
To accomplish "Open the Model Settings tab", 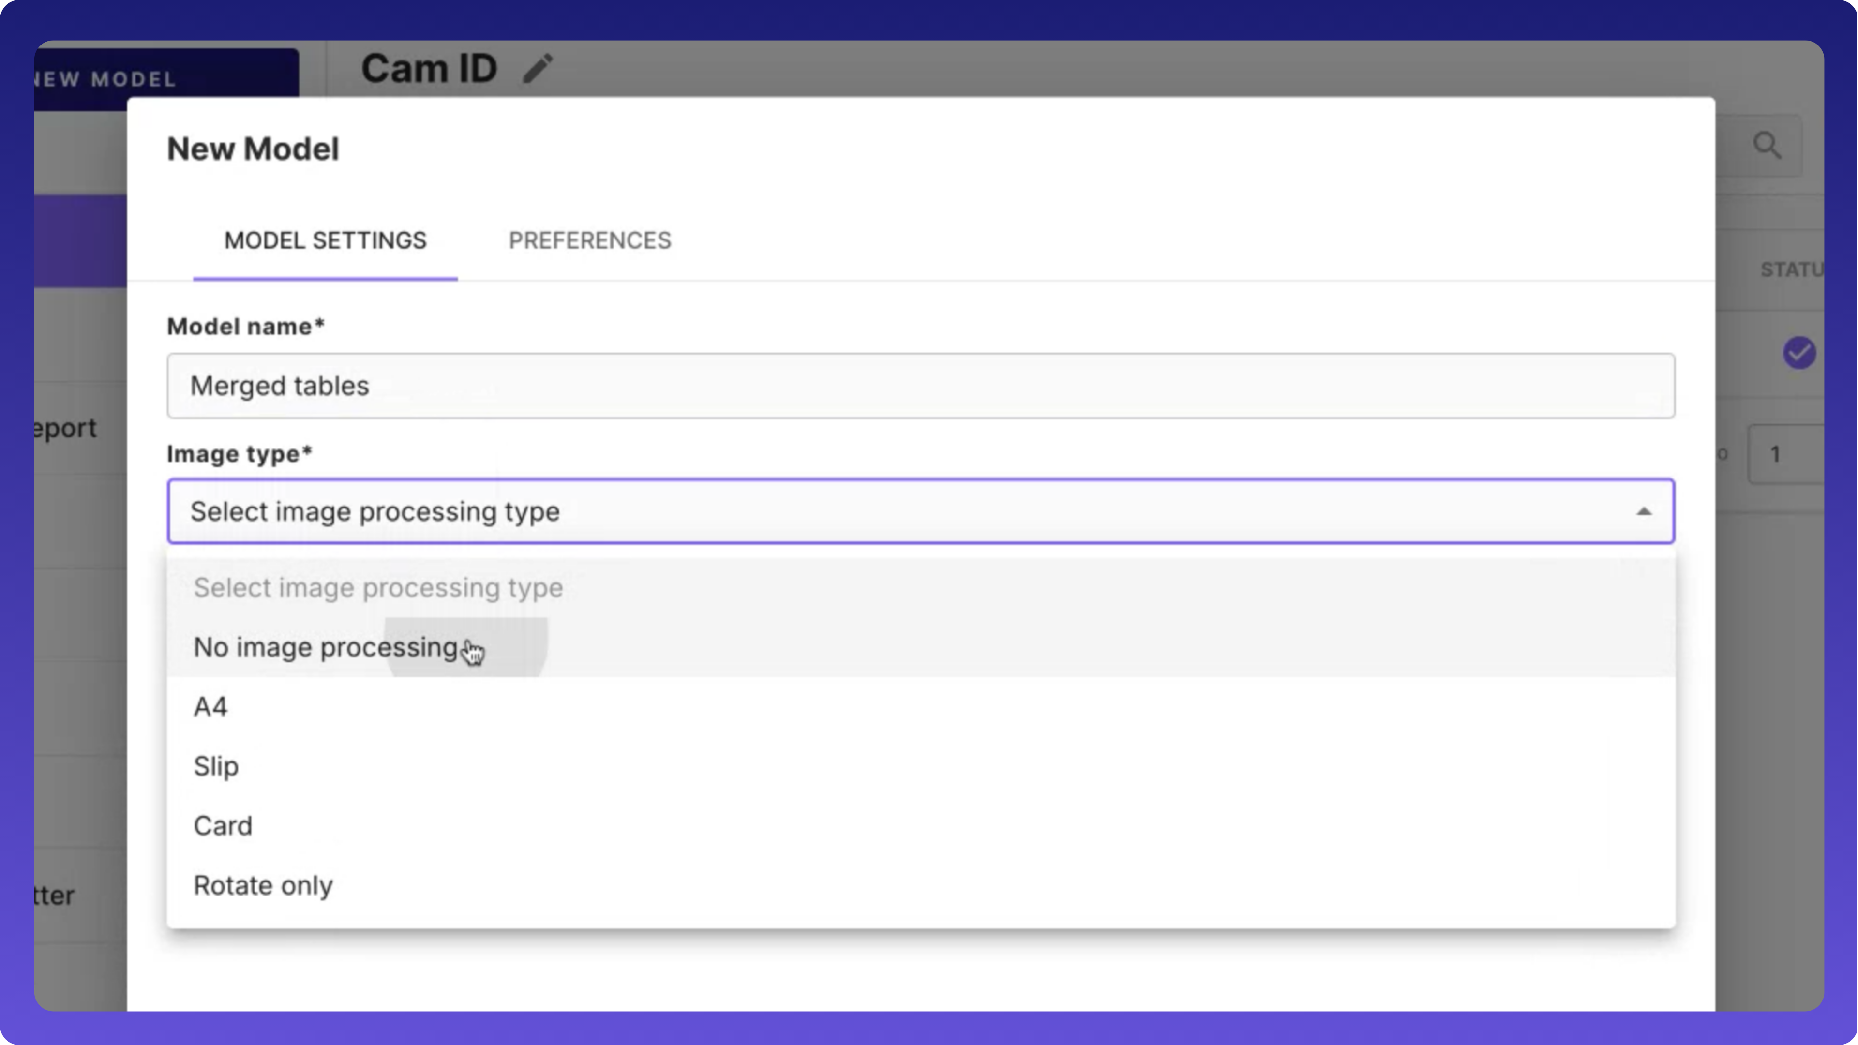I will pos(325,240).
